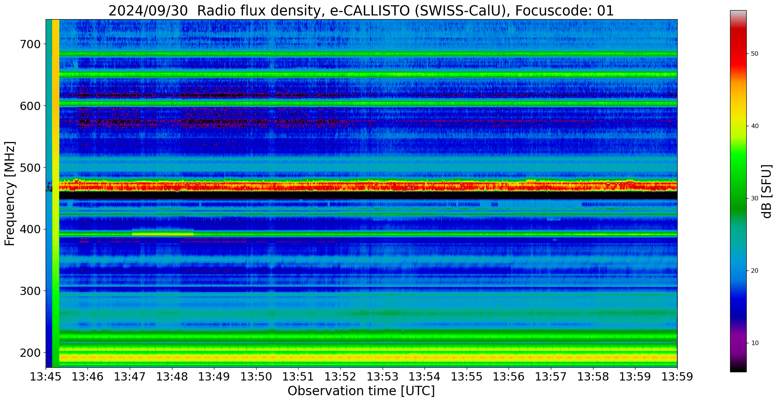This screenshot has width=778, height=402.
Task: Click the 13:57 time tick label
Action: coord(551,377)
